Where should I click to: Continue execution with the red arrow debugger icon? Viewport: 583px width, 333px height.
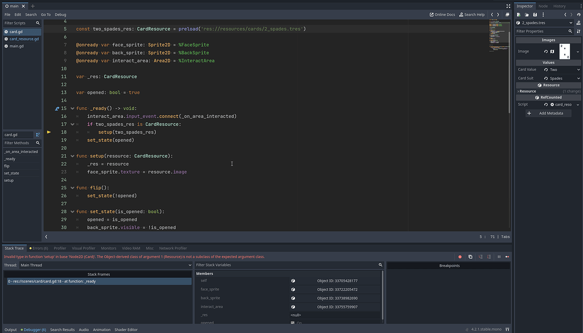(507, 256)
